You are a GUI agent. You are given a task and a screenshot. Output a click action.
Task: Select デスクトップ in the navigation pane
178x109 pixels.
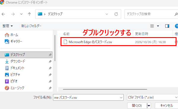(x=26, y=55)
